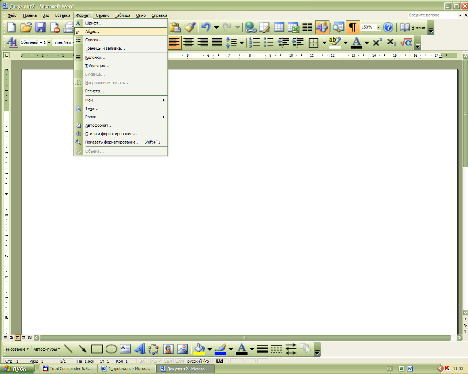Click the Undo arrow icon
Viewport: 468px width, 374px height.
coord(206,27)
